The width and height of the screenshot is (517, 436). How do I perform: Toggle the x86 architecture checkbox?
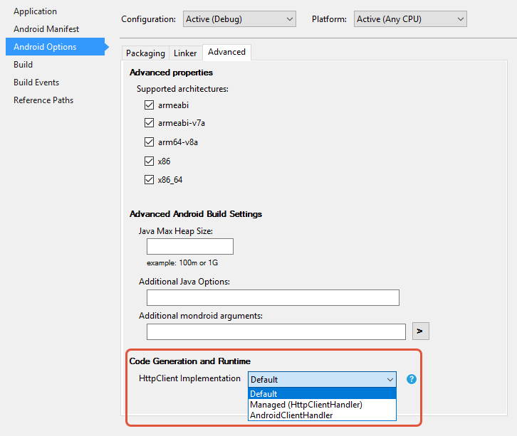pos(149,161)
